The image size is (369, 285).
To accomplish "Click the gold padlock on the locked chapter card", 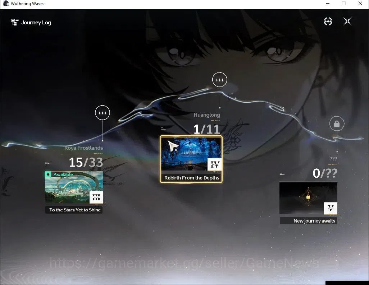I will pyautogui.click(x=308, y=197).
